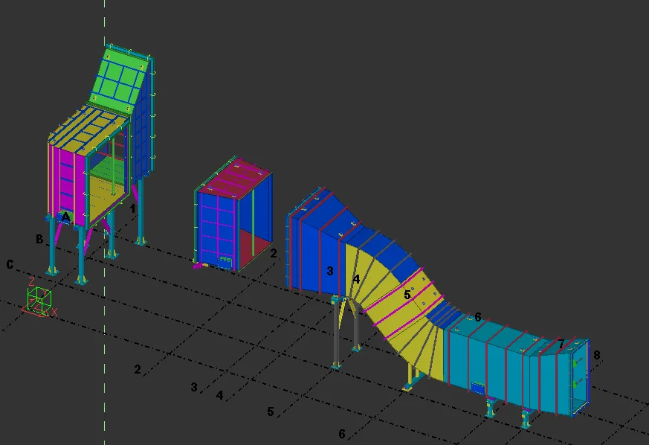
Task: Click grid label A near left unit
Action: click(65, 217)
